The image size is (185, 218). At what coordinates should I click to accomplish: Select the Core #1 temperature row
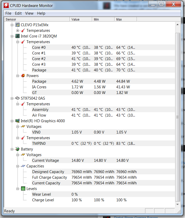tap(103, 53)
